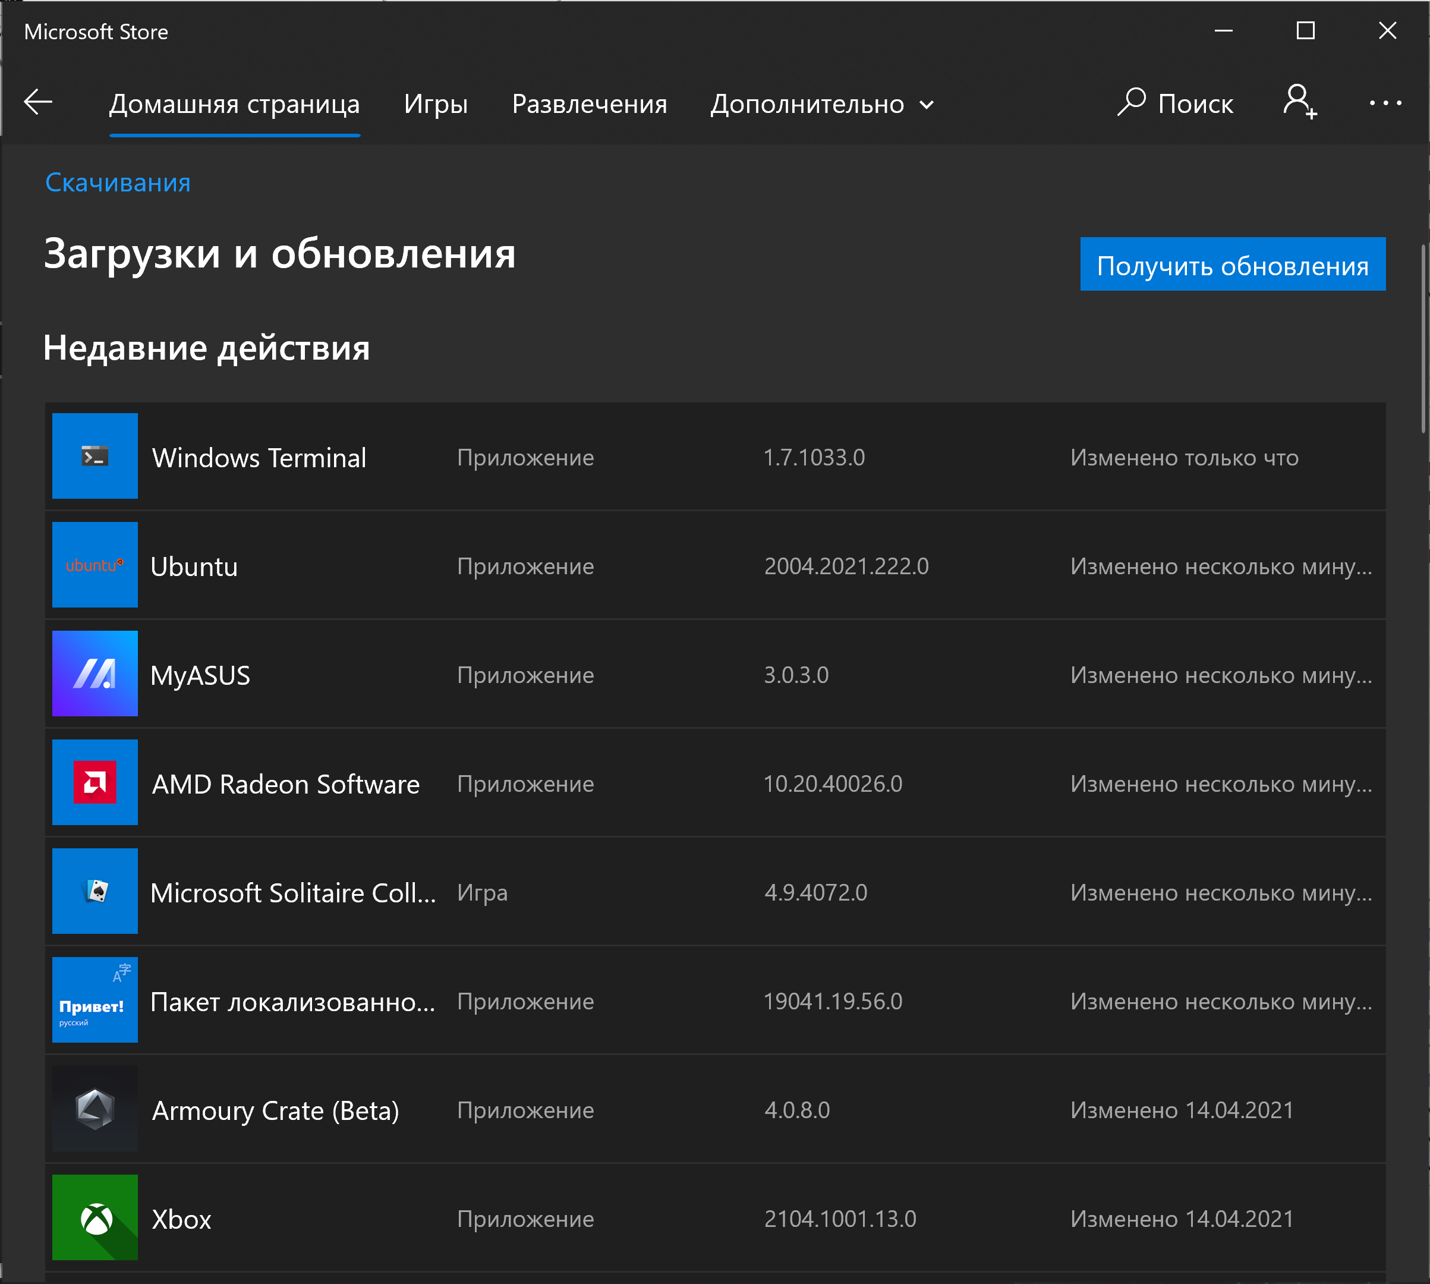
Task: Click the Microsoft Solitaire Collection icon
Action: (x=95, y=891)
